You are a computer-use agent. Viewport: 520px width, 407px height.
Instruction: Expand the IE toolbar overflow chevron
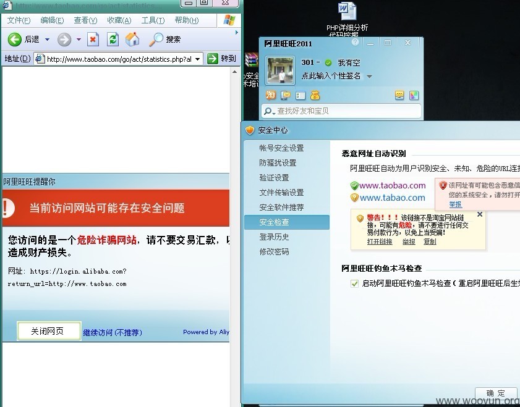point(236,33)
